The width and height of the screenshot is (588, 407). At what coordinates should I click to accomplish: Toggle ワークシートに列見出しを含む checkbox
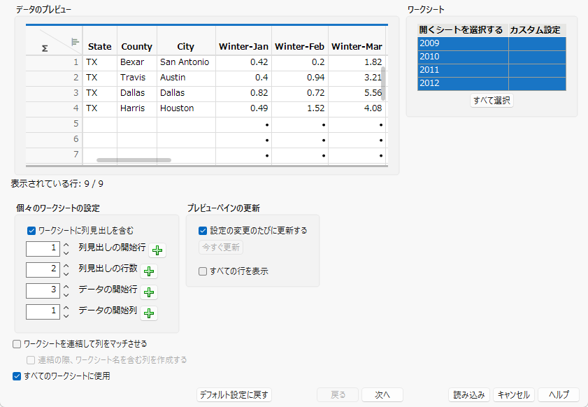[31, 231]
